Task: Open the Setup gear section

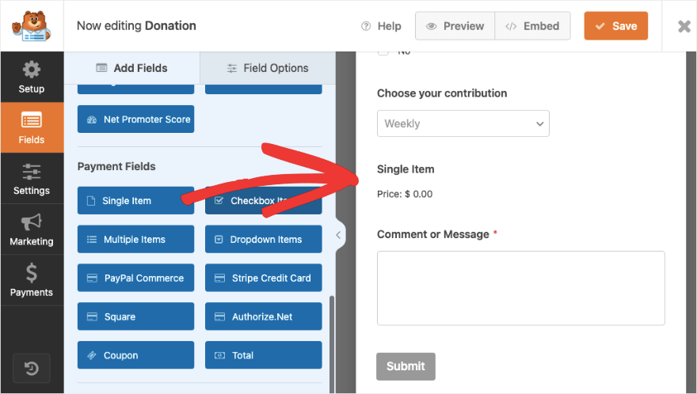Action: [x=32, y=78]
